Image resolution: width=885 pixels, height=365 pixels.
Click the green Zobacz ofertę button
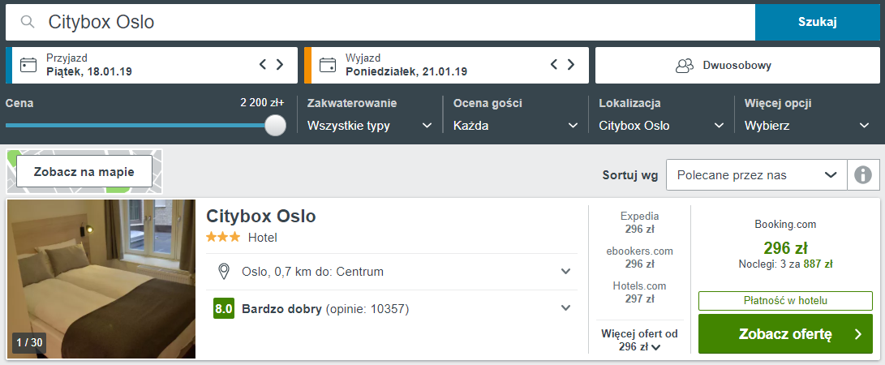pyautogui.click(x=785, y=334)
